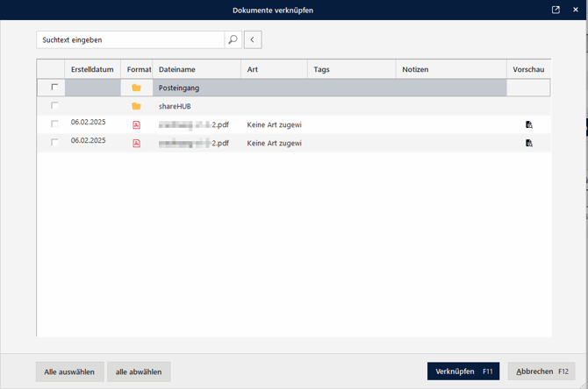Tick the Posteingang row checkbox
This screenshot has width=588, height=389.
[x=55, y=88]
